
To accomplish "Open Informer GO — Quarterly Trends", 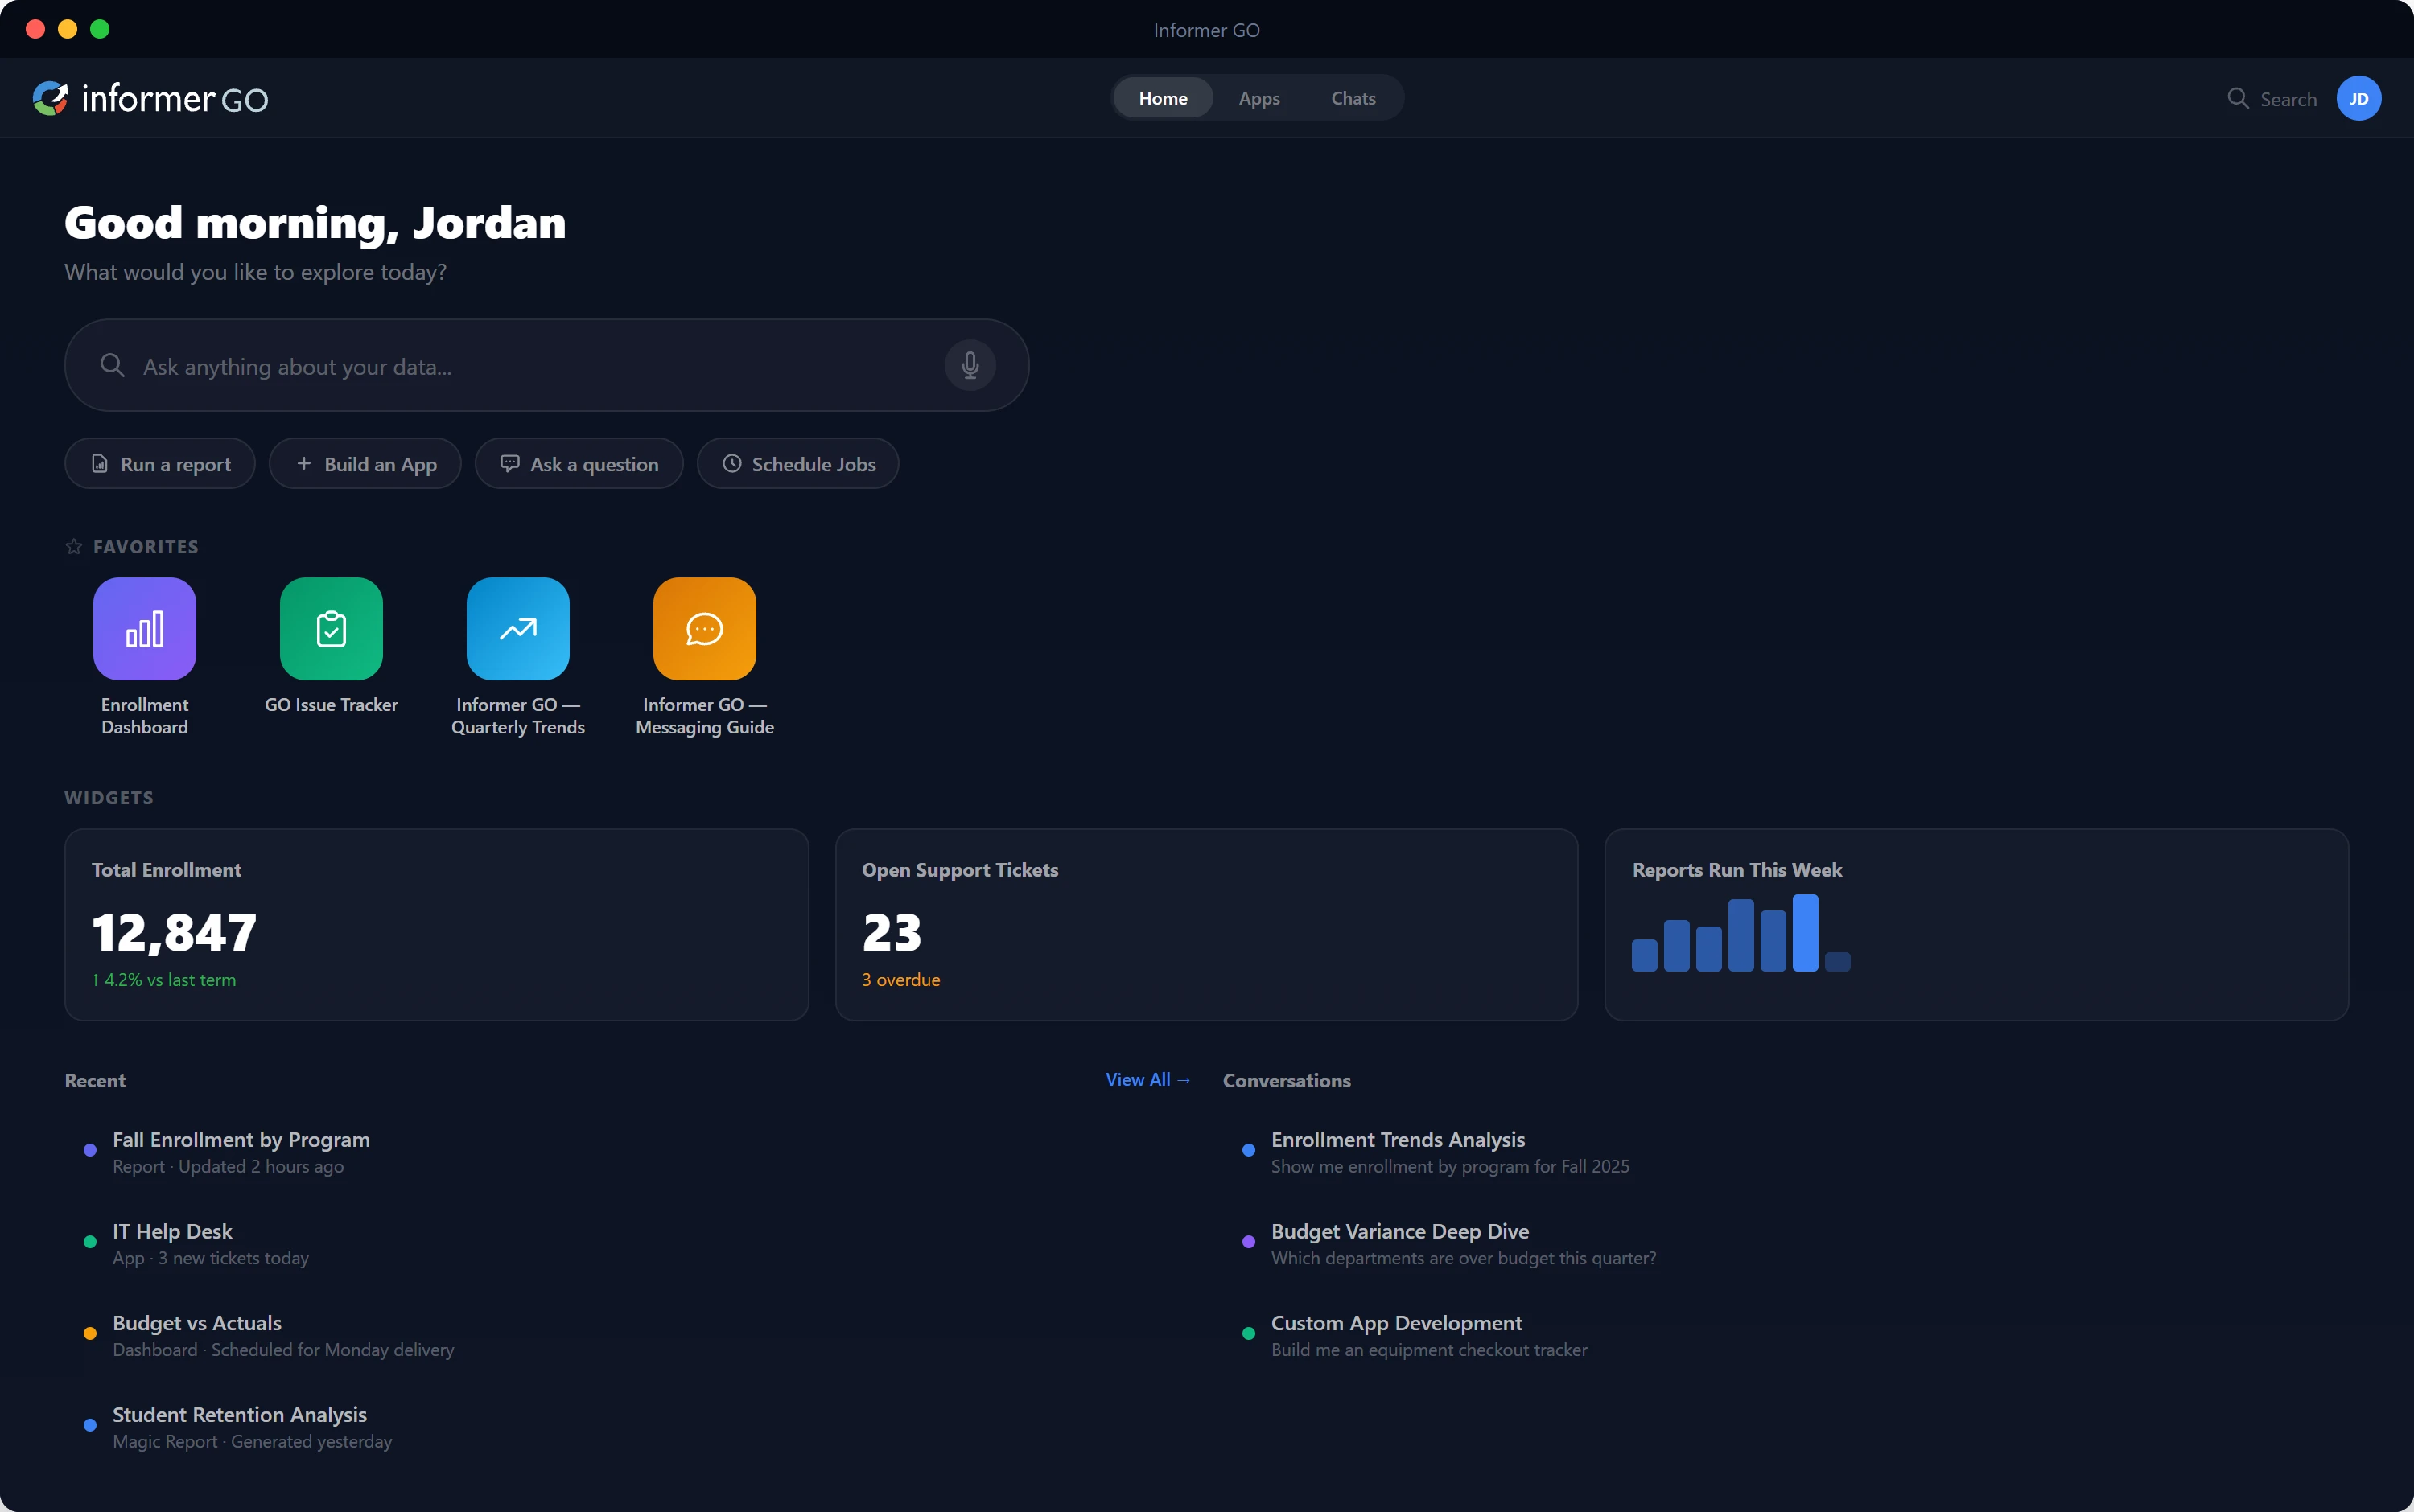I will tap(517, 628).
